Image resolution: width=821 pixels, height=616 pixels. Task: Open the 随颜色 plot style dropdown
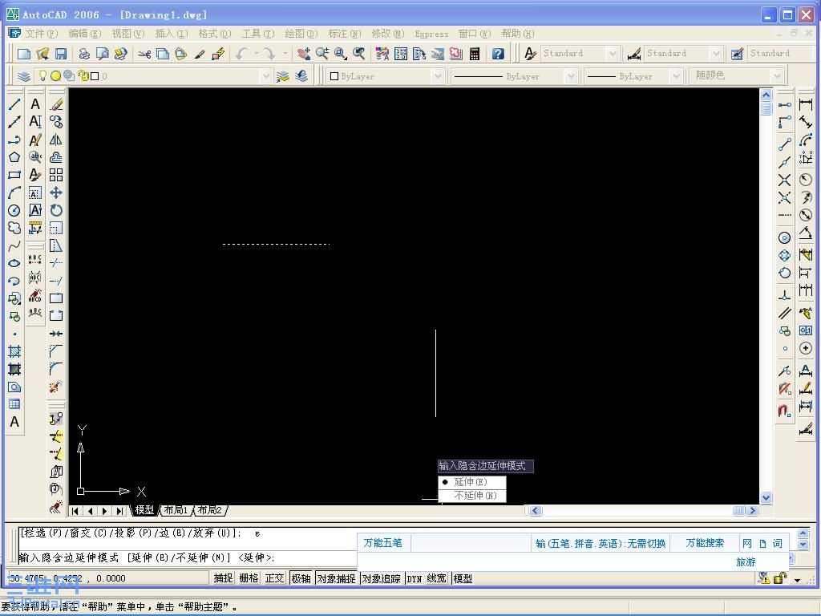pos(777,76)
